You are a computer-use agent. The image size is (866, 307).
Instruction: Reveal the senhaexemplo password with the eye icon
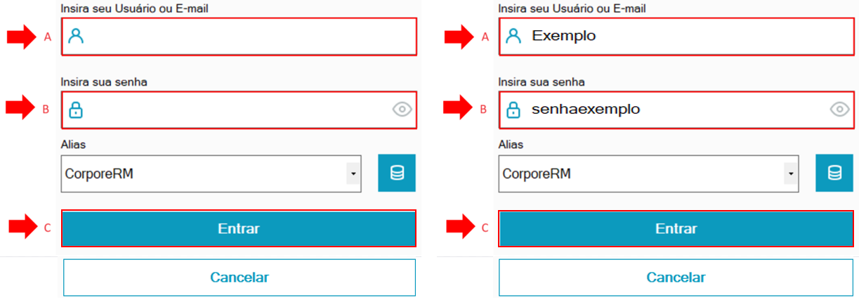click(839, 110)
